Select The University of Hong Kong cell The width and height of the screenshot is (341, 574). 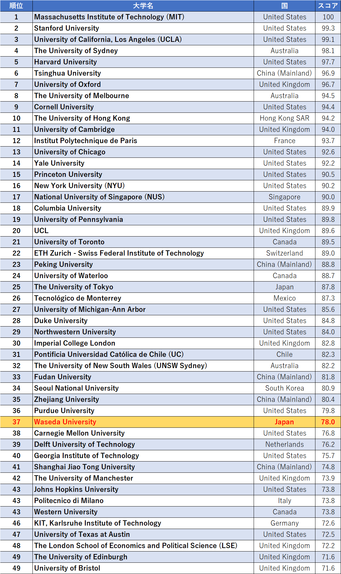click(x=143, y=118)
